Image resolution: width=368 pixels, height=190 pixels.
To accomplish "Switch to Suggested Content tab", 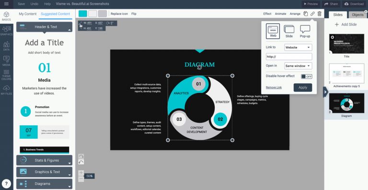I will [56, 14].
